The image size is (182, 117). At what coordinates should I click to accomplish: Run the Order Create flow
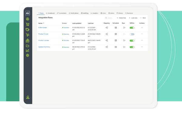(x=124, y=28)
